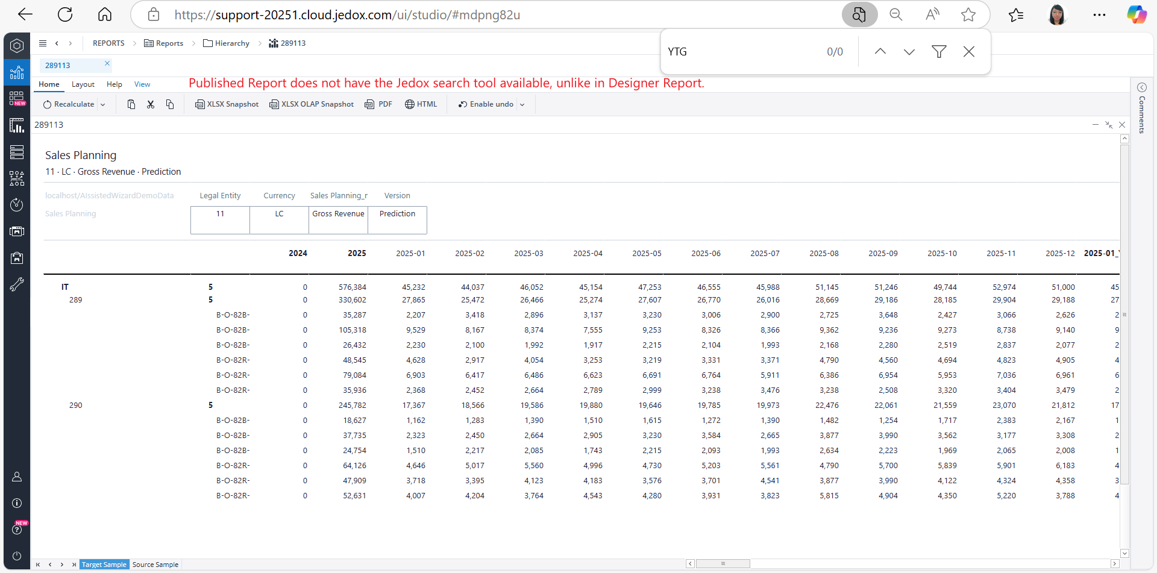Click XLSX OLAP Snapshot button
1157x573 pixels.
coord(312,104)
